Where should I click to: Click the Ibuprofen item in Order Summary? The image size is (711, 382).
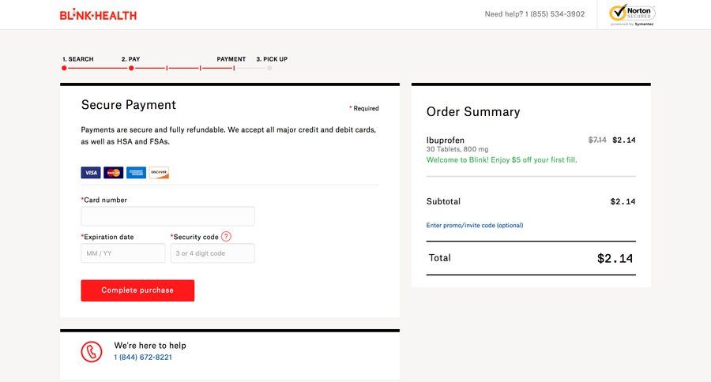pos(446,140)
